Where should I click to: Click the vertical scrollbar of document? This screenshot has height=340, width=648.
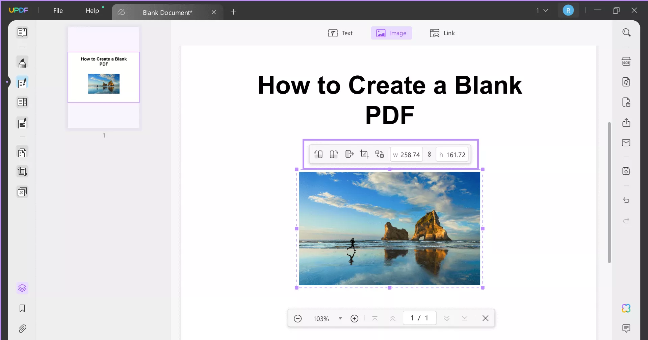(x=609, y=193)
